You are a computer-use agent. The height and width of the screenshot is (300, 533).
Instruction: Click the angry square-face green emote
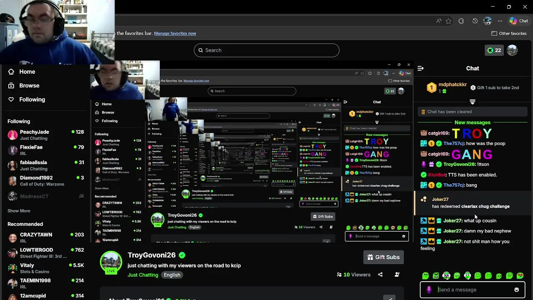pos(436,275)
